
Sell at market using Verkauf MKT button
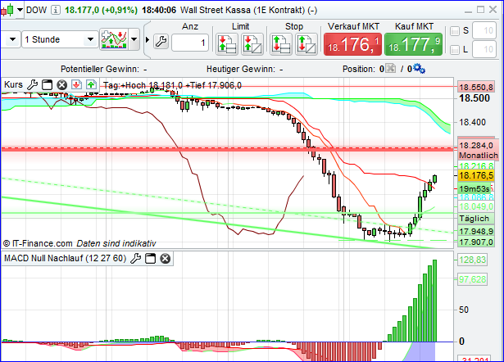pos(352,44)
